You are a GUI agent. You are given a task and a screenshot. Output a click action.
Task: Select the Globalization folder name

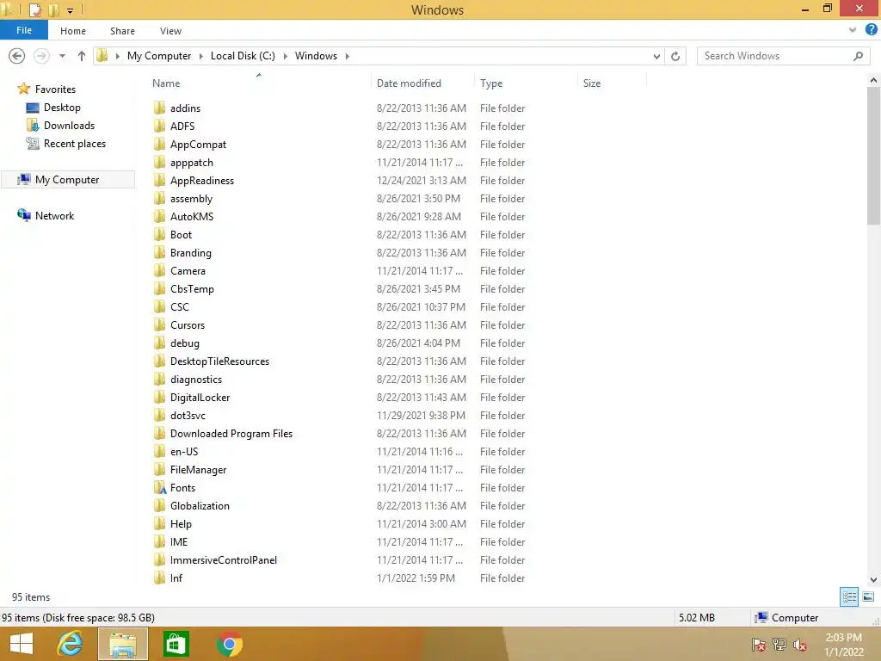[x=200, y=506]
